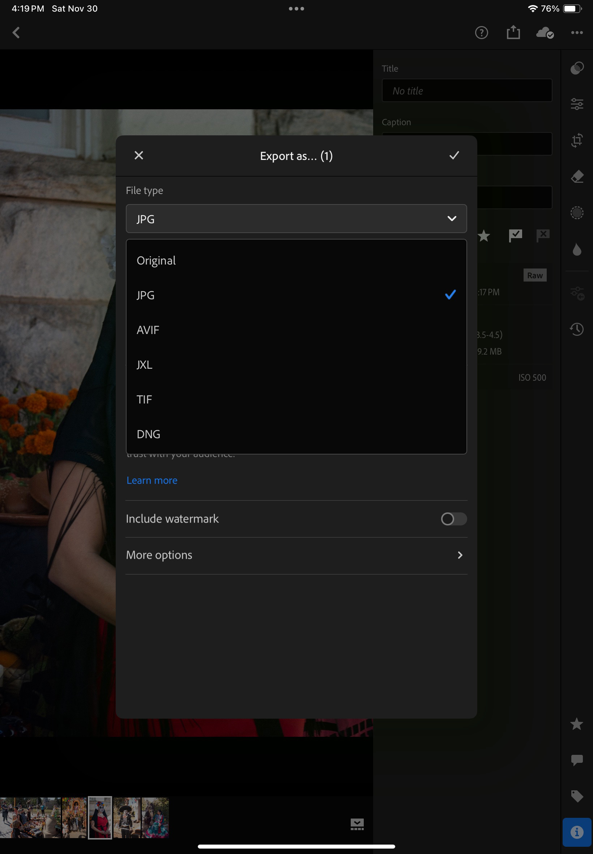The image size is (593, 854).
Task: Flag photo as picked
Action: pos(515,235)
